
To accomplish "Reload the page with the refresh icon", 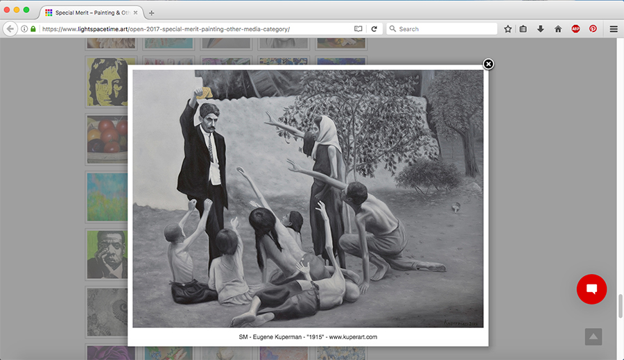I will 374,28.
